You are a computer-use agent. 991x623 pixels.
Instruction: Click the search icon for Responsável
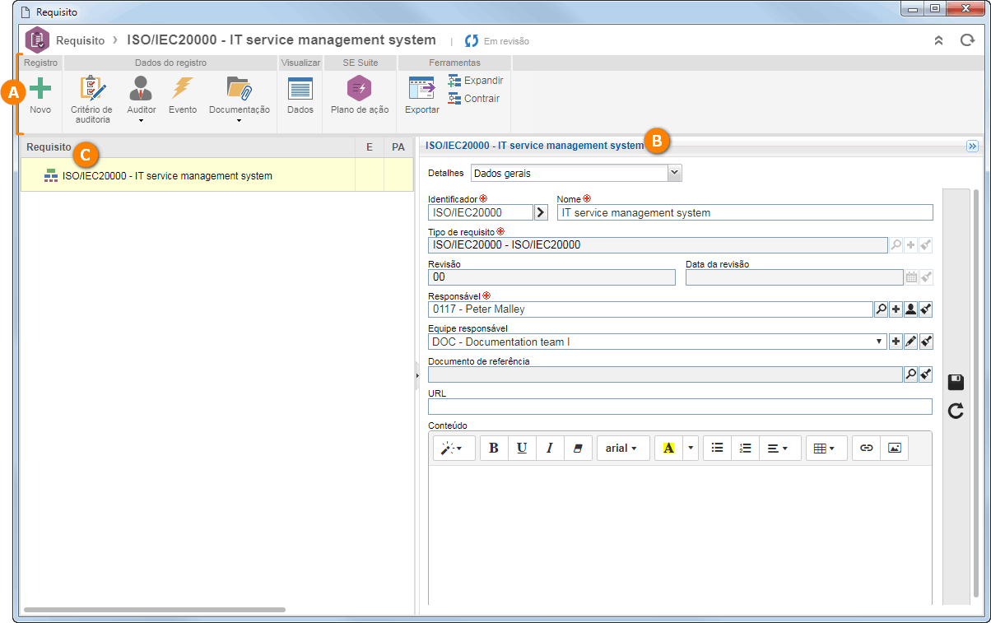(x=881, y=309)
